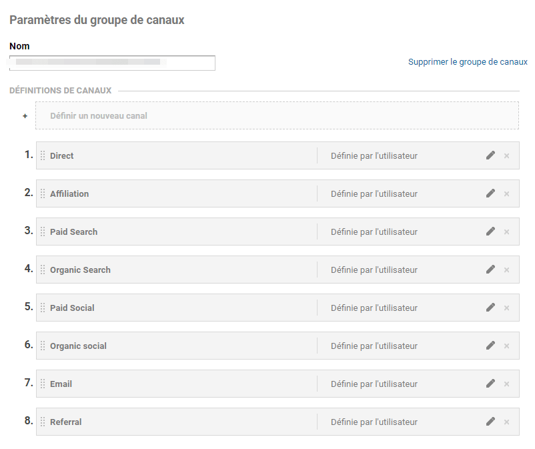
Task: Remove the Paid Search channel X icon
Action: 507,232
